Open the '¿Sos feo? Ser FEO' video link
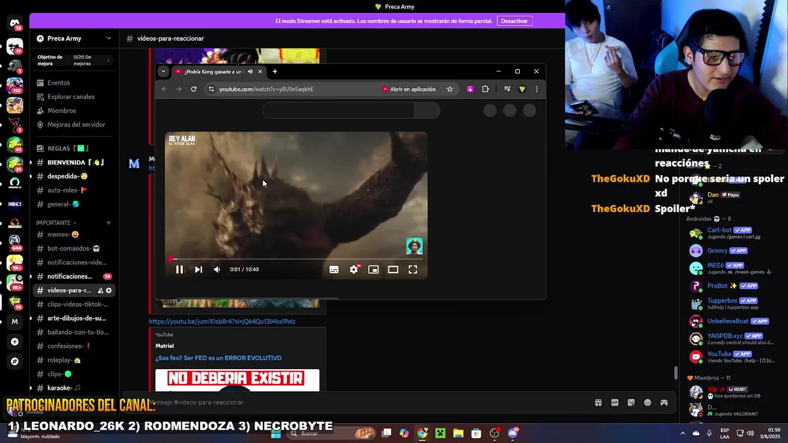Image resolution: width=788 pixels, height=443 pixels. (219, 358)
